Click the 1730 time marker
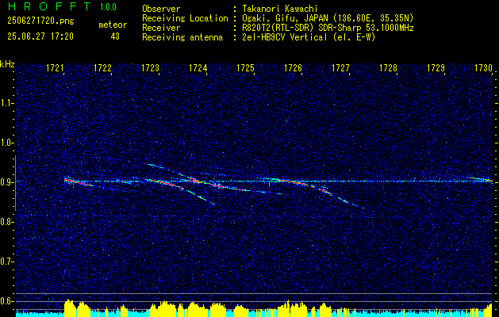499x317 pixels. (x=483, y=68)
